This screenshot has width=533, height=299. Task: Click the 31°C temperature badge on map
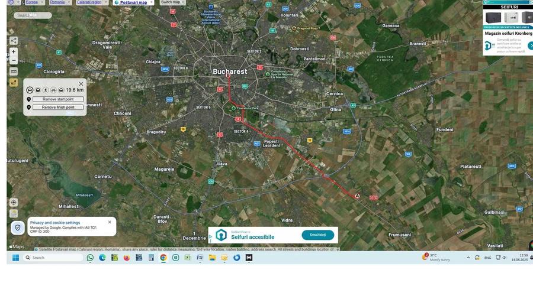click(374, 197)
